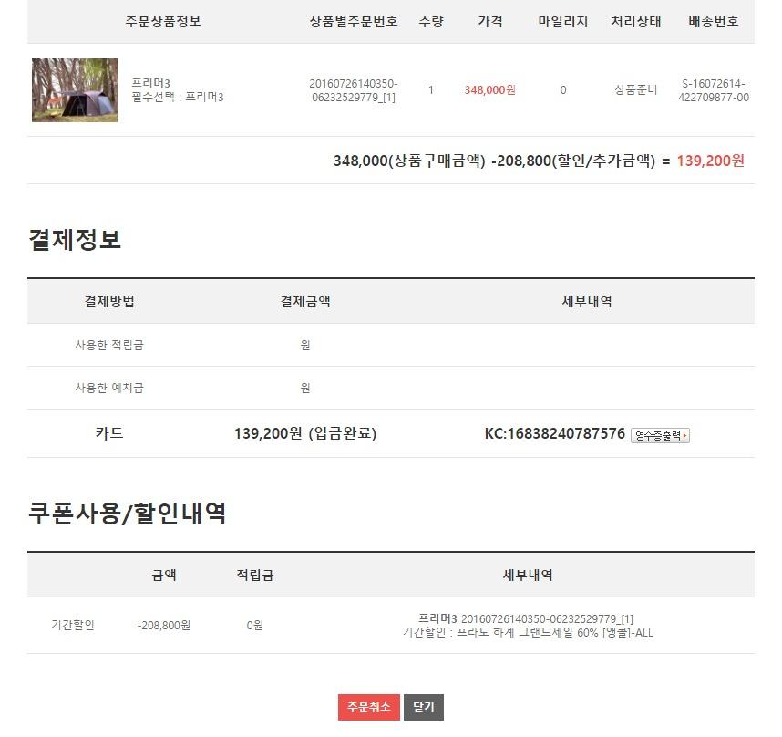
Task: Click the 주문상품정보 column header
Action: pos(163,22)
